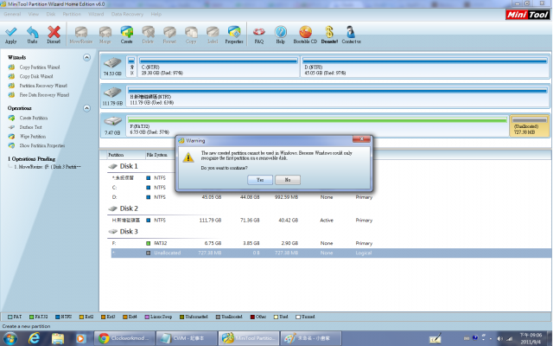Open the FAQ lifebuoy icon
This screenshot has height=346, width=553.
(259, 32)
